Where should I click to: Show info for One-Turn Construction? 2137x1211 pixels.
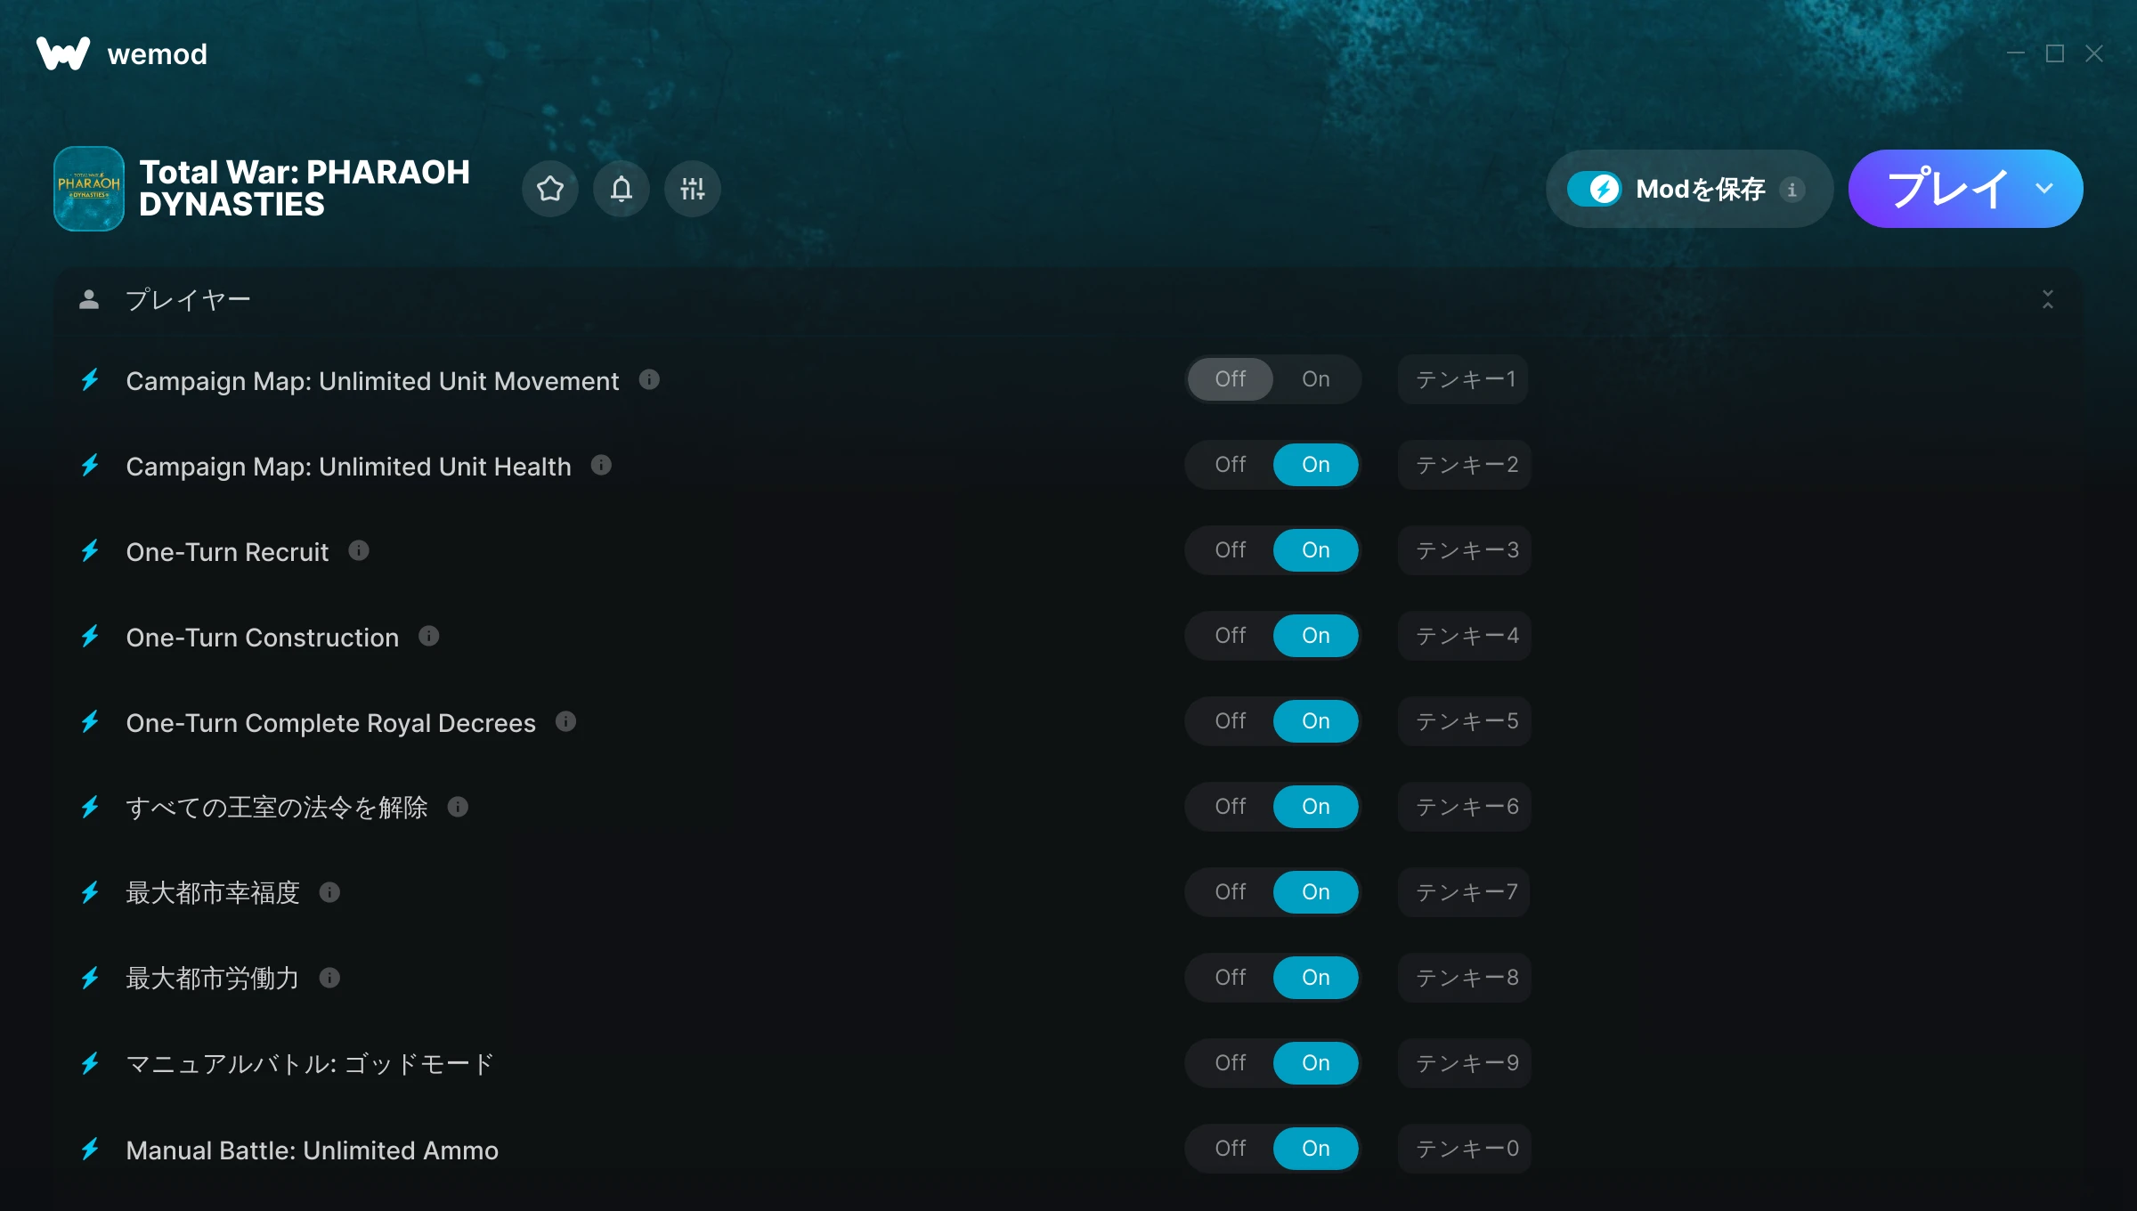(429, 636)
